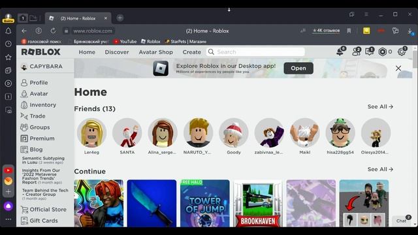The height and width of the screenshot is (235, 418).
Task: Open YouTube bookmark
Action: point(125,42)
